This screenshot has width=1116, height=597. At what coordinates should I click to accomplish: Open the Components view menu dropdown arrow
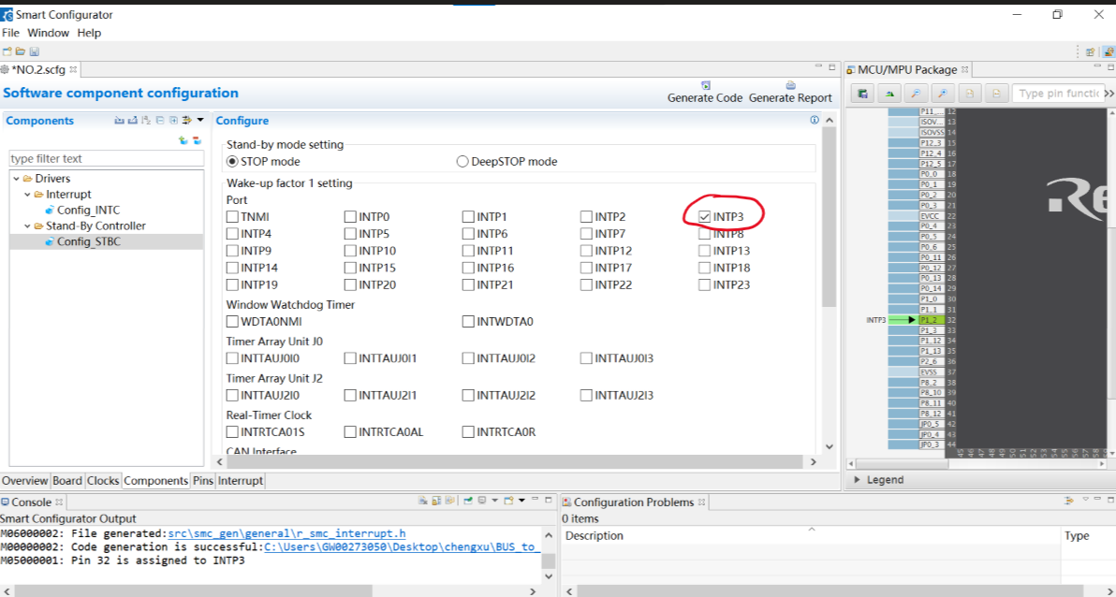pos(200,121)
